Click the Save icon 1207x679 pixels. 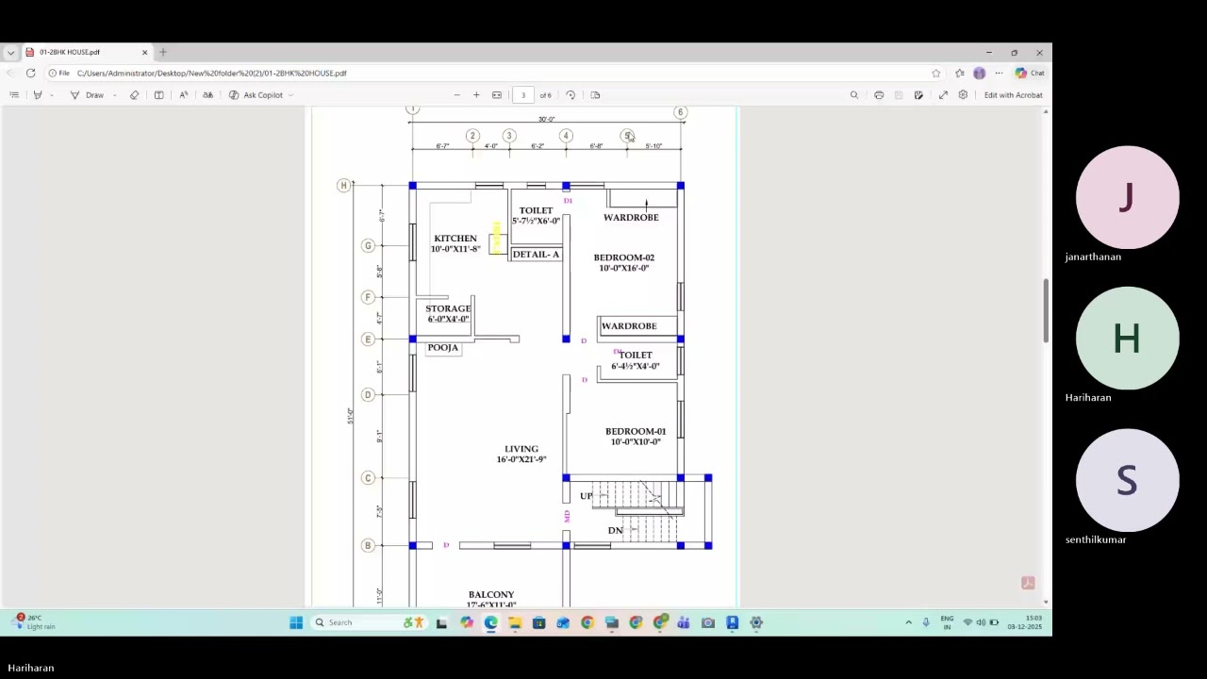click(x=899, y=95)
